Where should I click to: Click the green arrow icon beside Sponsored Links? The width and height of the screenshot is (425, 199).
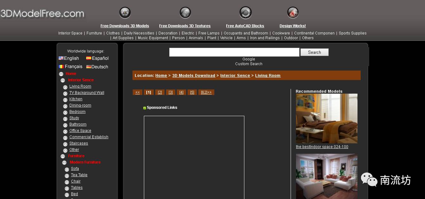point(145,108)
